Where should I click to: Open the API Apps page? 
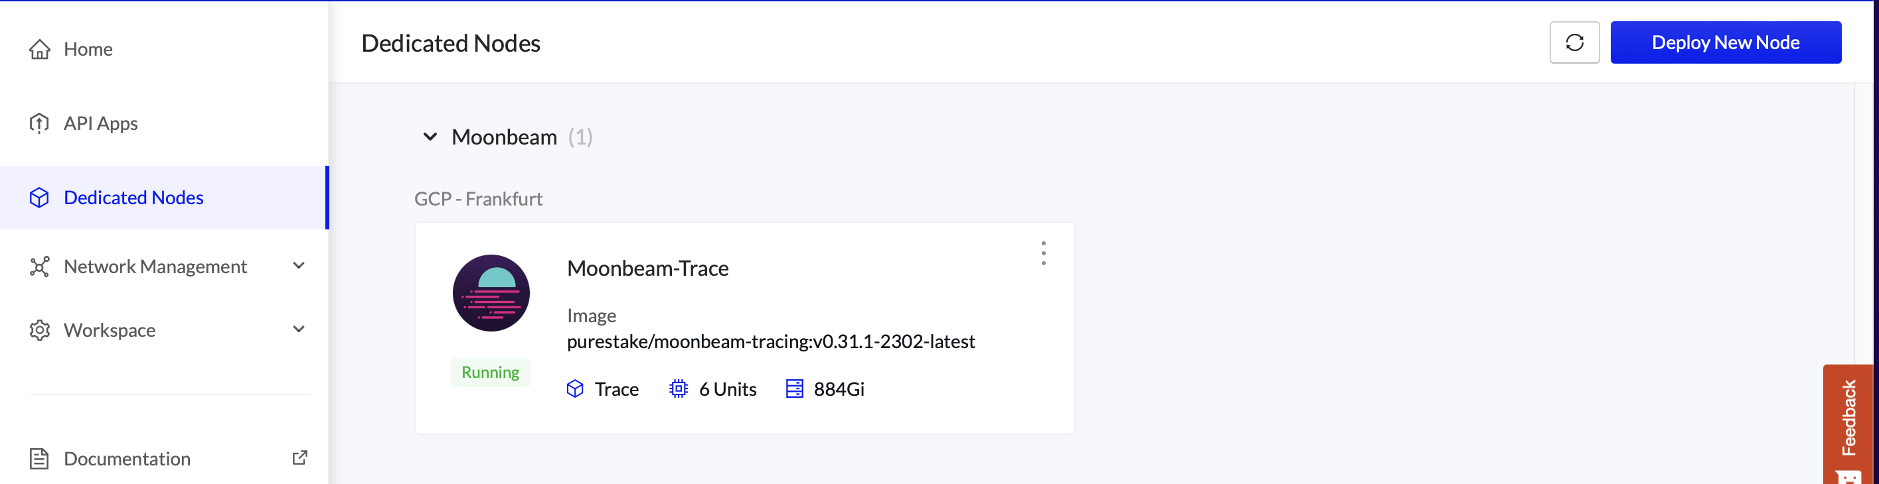pyautogui.click(x=101, y=123)
